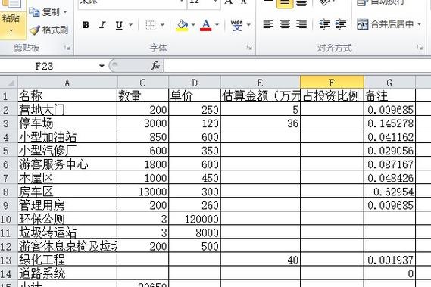Click cell 房车区
This screenshot has height=287, width=431.
pyautogui.click(x=67, y=191)
